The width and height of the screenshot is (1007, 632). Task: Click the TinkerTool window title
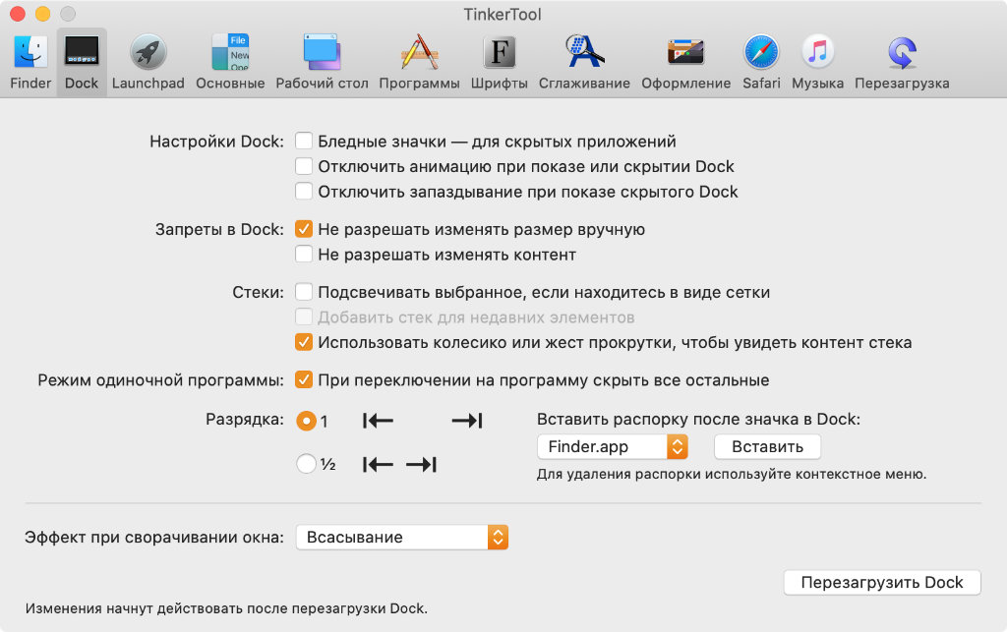[x=503, y=14]
